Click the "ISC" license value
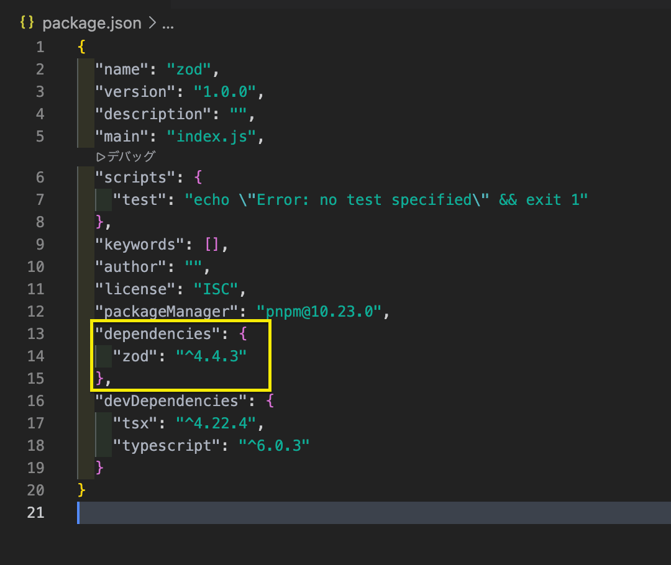Image resolution: width=671 pixels, height=565 pixels. pos(216,289)
